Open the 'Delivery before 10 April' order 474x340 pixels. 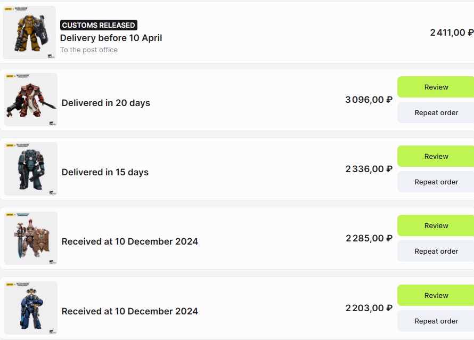pos(111,38)
